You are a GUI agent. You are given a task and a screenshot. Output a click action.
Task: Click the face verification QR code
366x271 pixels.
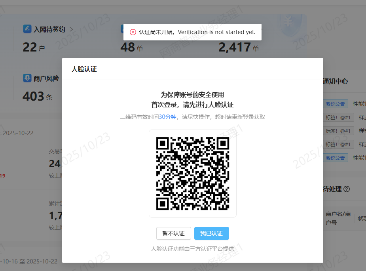pyautogui.click(x=193, y=173)
